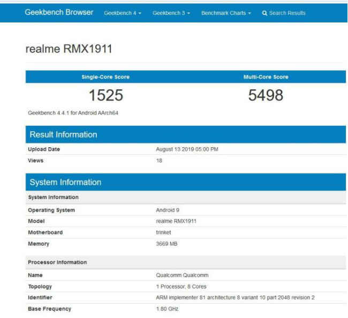
Task: Select the Qualcomm Qualcomm value
Action: click(182, 275)
